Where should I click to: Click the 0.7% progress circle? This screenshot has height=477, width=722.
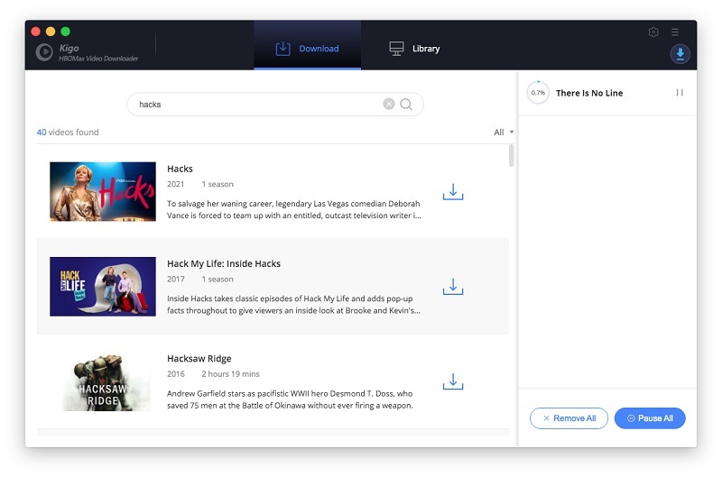(x=538, y=93)
